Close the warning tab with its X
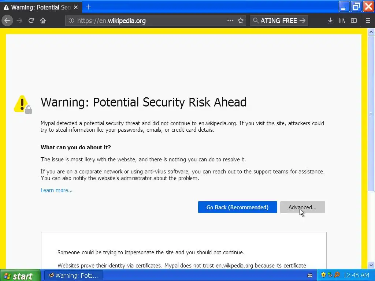Viewport: 375px width, 281px height. [x=76, y=7]
